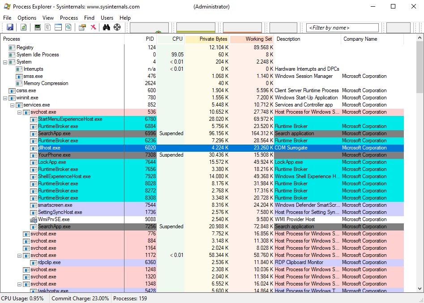Show the lower pane toolbar icon
The width and height of the screenshot is (424, 303).
pos(58,27)
